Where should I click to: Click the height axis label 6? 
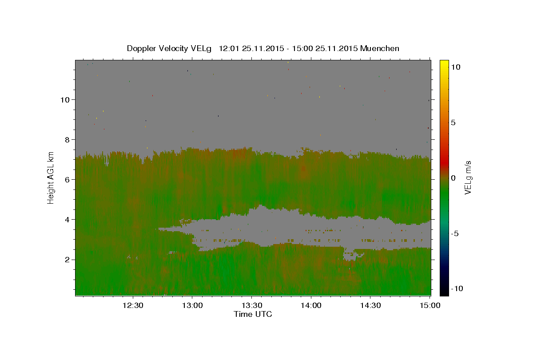(67, 179)
